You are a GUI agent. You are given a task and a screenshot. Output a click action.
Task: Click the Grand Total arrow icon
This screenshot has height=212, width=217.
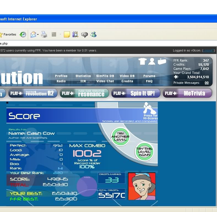click(176, 77)
